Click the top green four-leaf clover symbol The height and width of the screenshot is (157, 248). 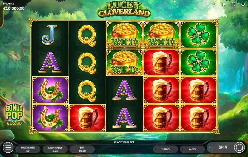tap(198, 35)
